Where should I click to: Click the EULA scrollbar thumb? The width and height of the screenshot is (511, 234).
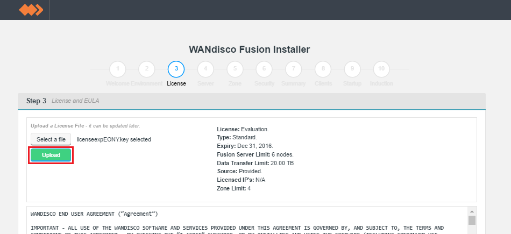472,221
